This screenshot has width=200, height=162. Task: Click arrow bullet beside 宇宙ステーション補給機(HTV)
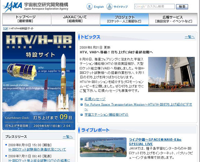pos(82,115)
